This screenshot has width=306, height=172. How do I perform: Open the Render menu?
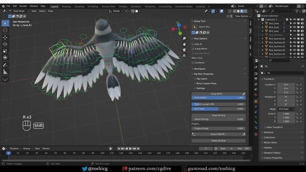(23, 6)
